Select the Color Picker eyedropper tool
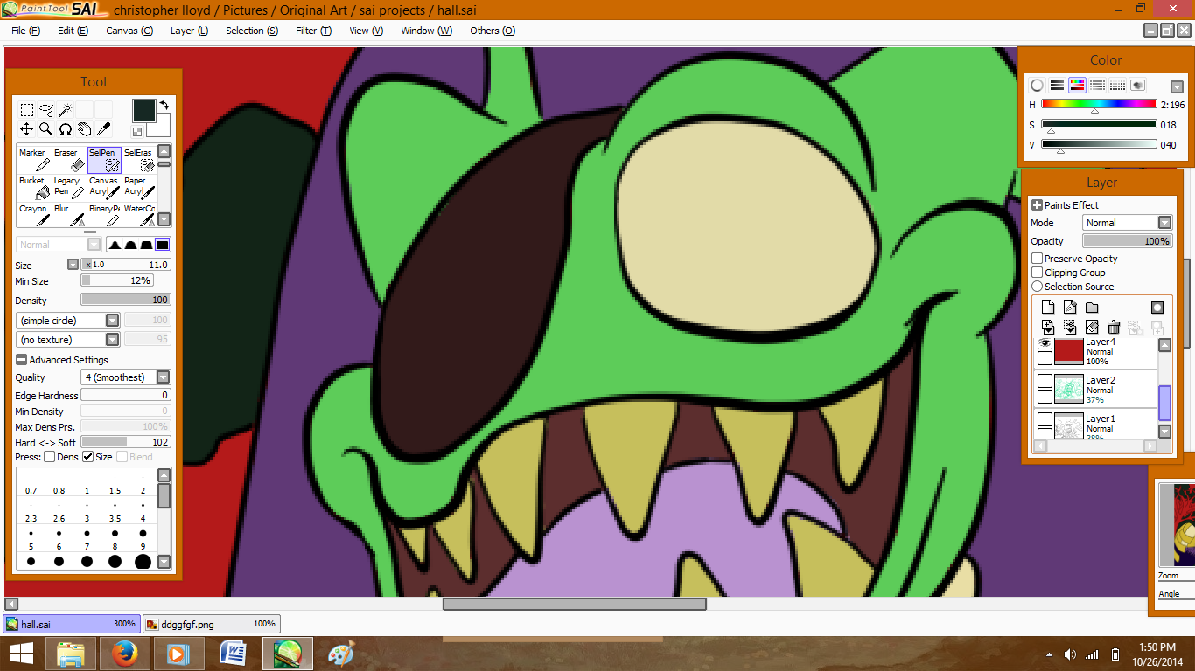The image size is (1195, 671). (x=103, y=129)
